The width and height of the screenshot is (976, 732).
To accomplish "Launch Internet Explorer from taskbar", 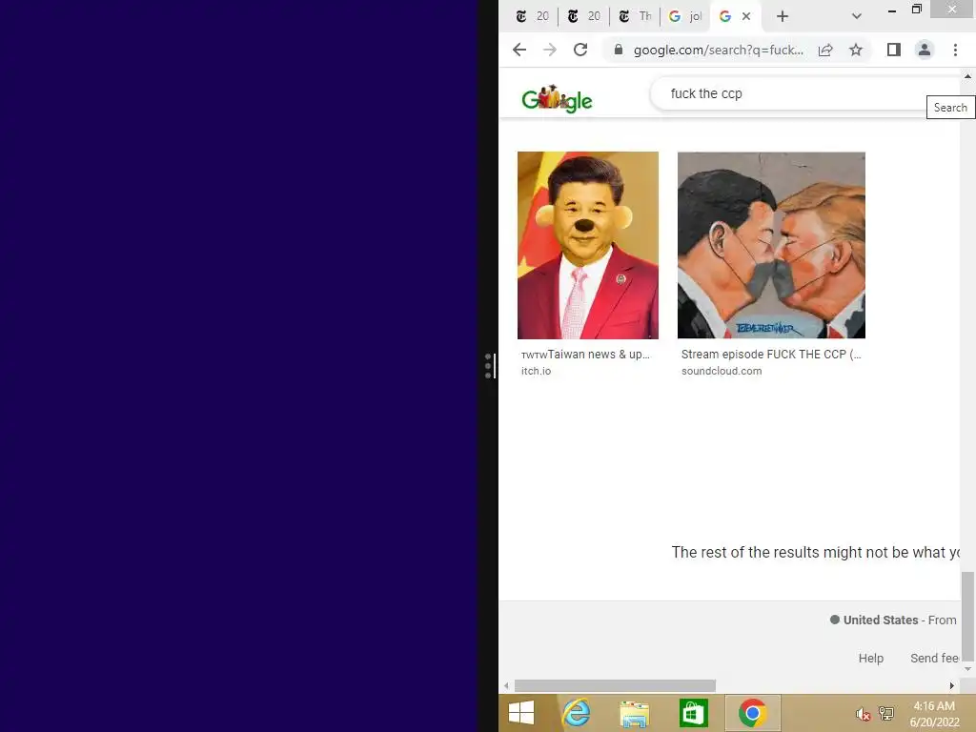I will [576, 713].
